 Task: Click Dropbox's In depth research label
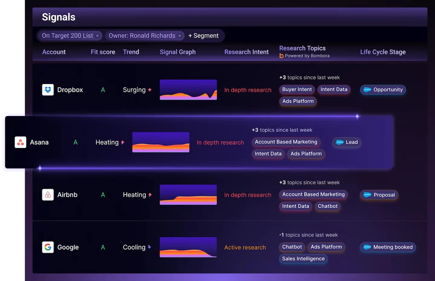[248, 90]
